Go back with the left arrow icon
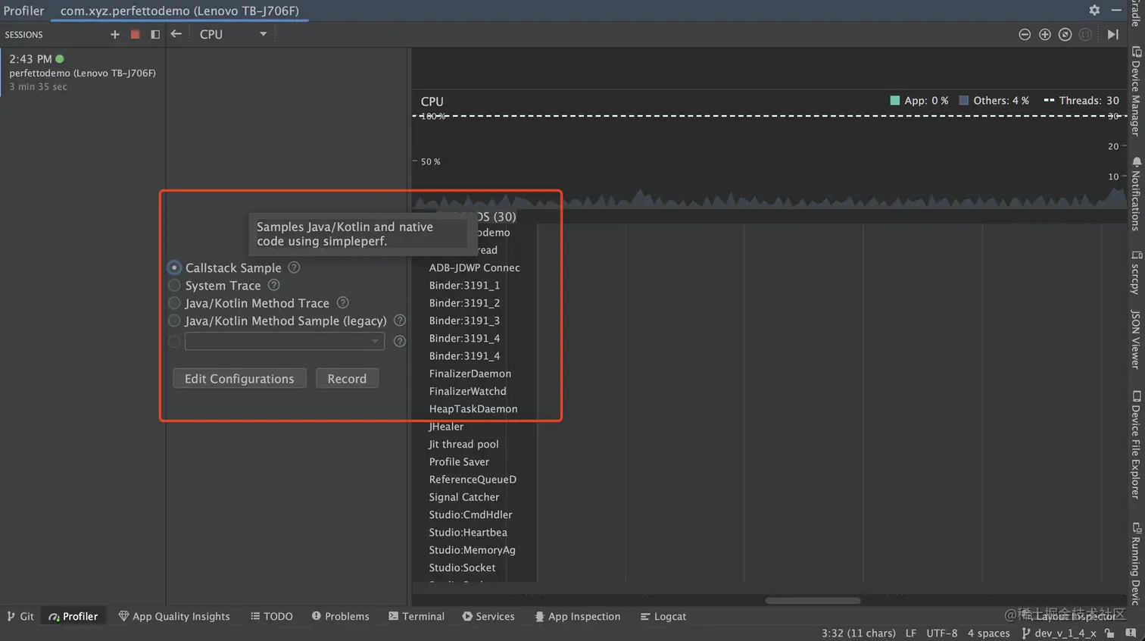1145x641 pixels. [x=176, y=34]
